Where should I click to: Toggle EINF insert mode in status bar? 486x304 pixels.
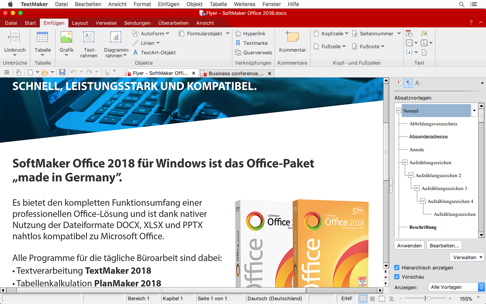[x=347, y=299]
